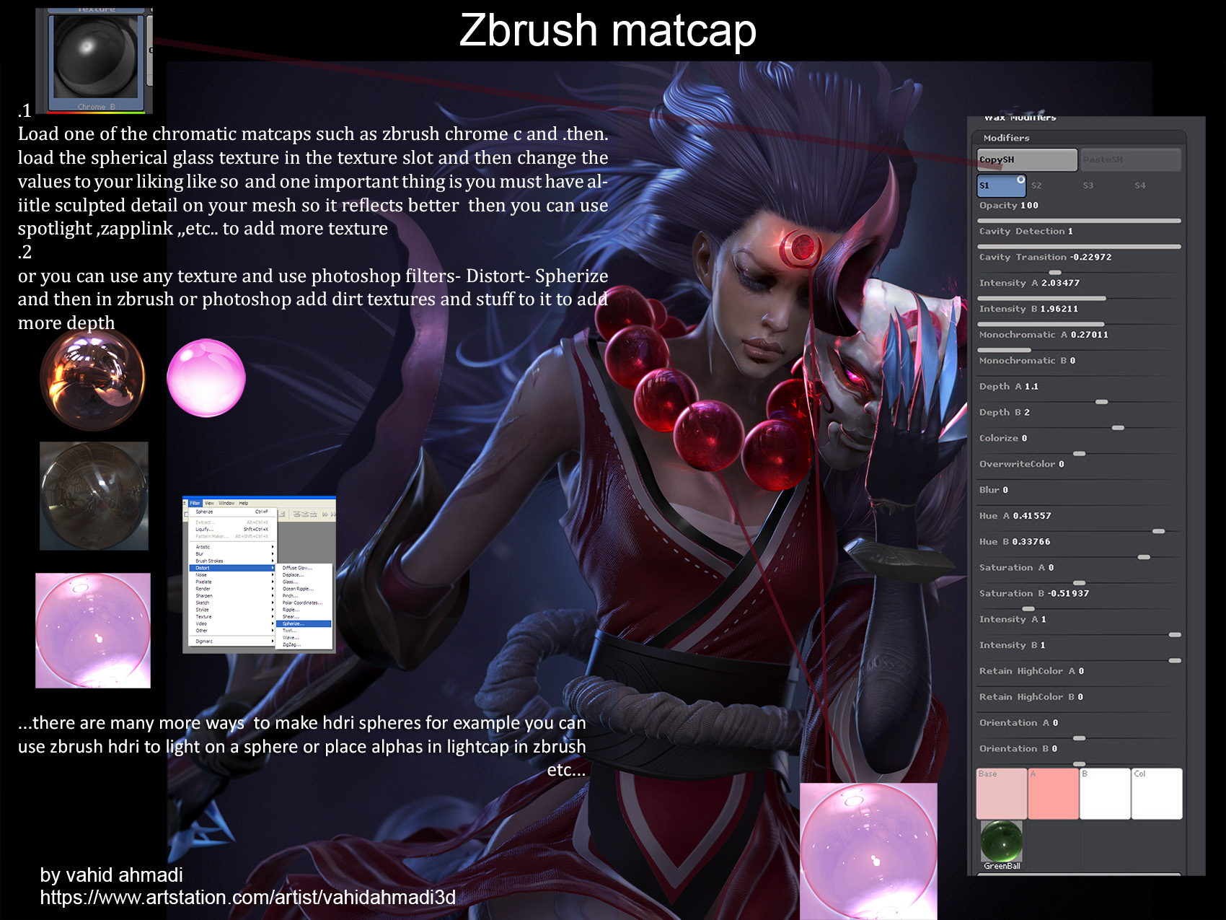Select shader slot S4
Viewport: 1226px width, 920px height.
click(1140, 185)
